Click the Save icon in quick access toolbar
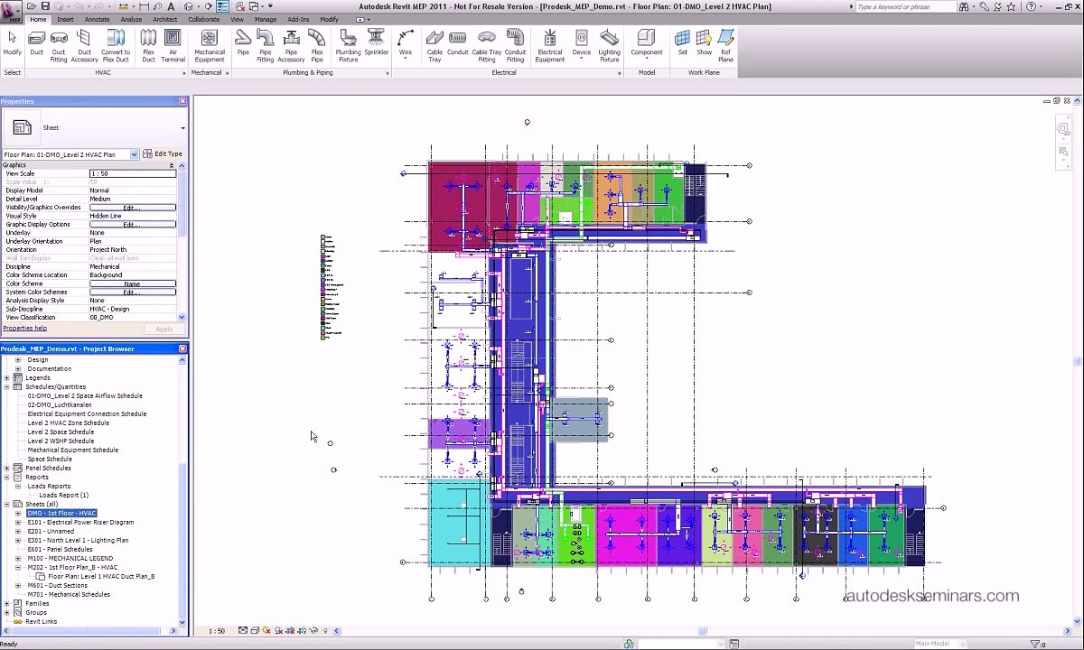The height and width of the screenshot is (650, 1084). tap(44, 6)
